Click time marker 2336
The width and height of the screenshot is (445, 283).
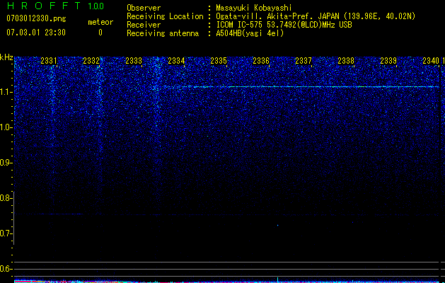click(x=261, y=61)
